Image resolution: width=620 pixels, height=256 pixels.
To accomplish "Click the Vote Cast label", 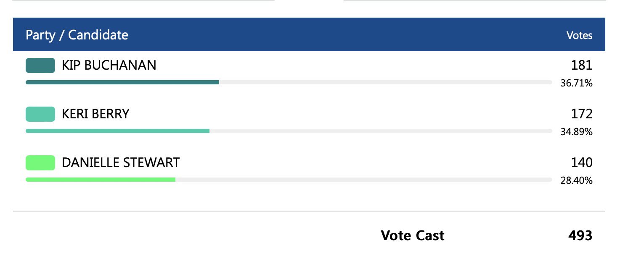I will (x=412, y=235).
